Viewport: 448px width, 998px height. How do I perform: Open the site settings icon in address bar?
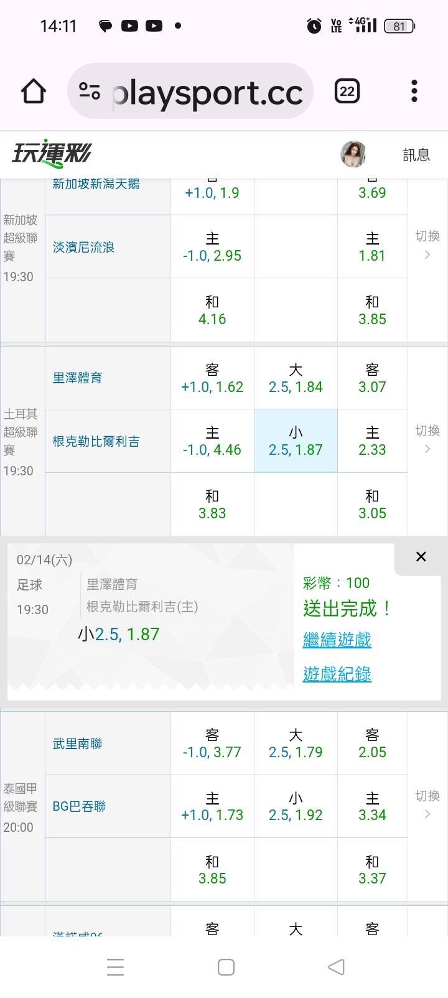pos(90,92)
